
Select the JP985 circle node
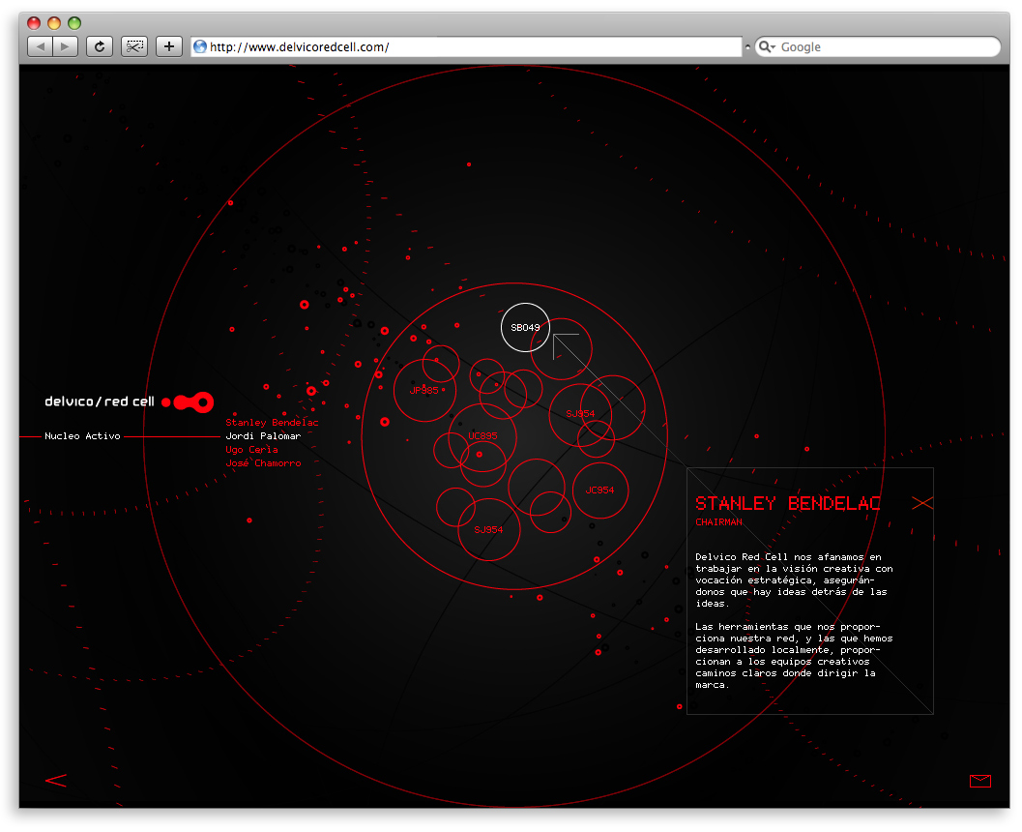(x=423, y=391)
